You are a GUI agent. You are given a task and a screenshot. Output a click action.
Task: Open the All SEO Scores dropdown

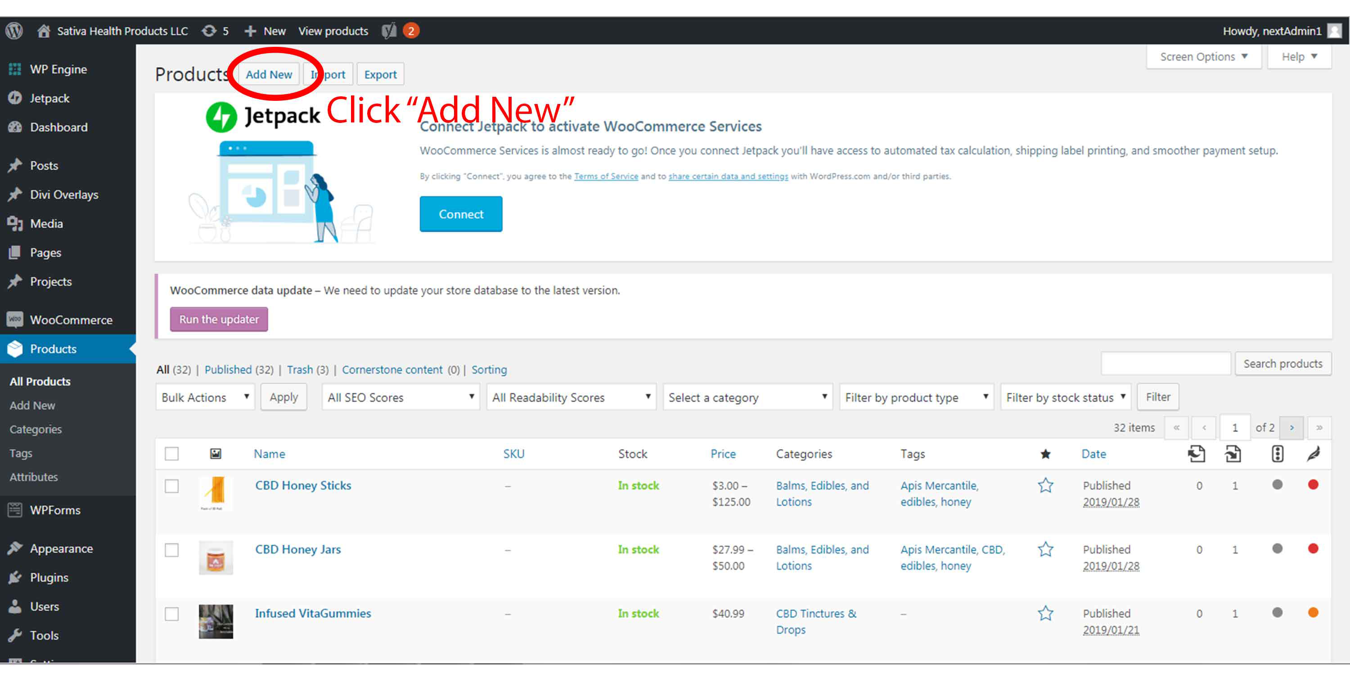401,397
